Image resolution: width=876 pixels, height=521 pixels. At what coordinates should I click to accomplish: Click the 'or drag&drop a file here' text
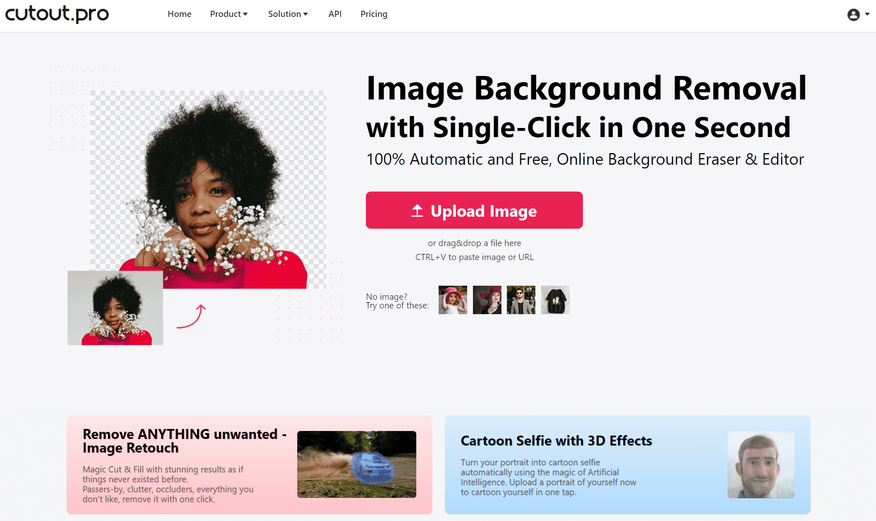point(475,243)
